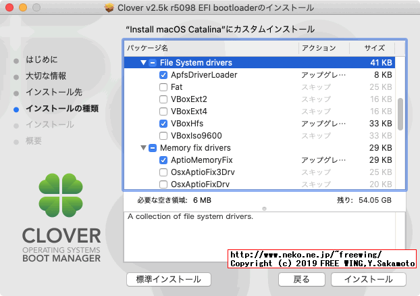Select the AptioMemoryFix row label

pyautogui.click(x=202, y=160)
